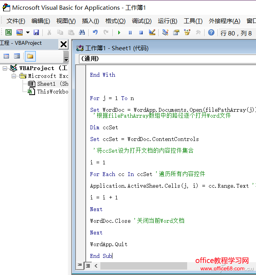Open the 文件(F) menu

pyautogui.click(x=16, y=21)
